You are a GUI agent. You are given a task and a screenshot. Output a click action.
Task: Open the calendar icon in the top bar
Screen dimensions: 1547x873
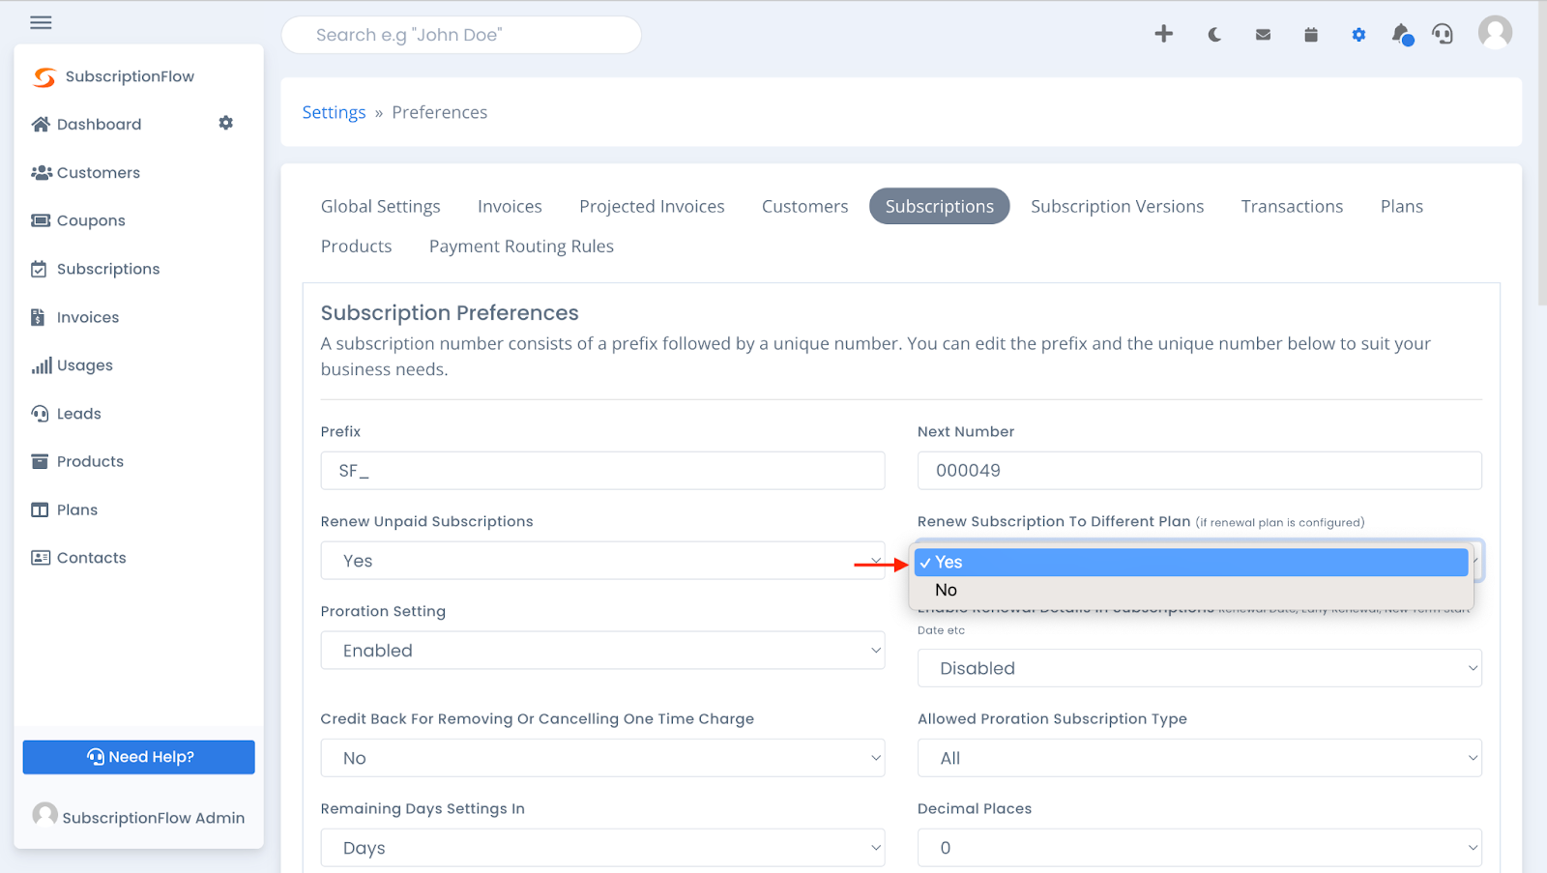1310,34
